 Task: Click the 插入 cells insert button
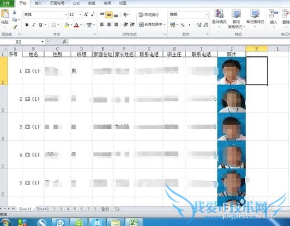[x=273, y=19]
